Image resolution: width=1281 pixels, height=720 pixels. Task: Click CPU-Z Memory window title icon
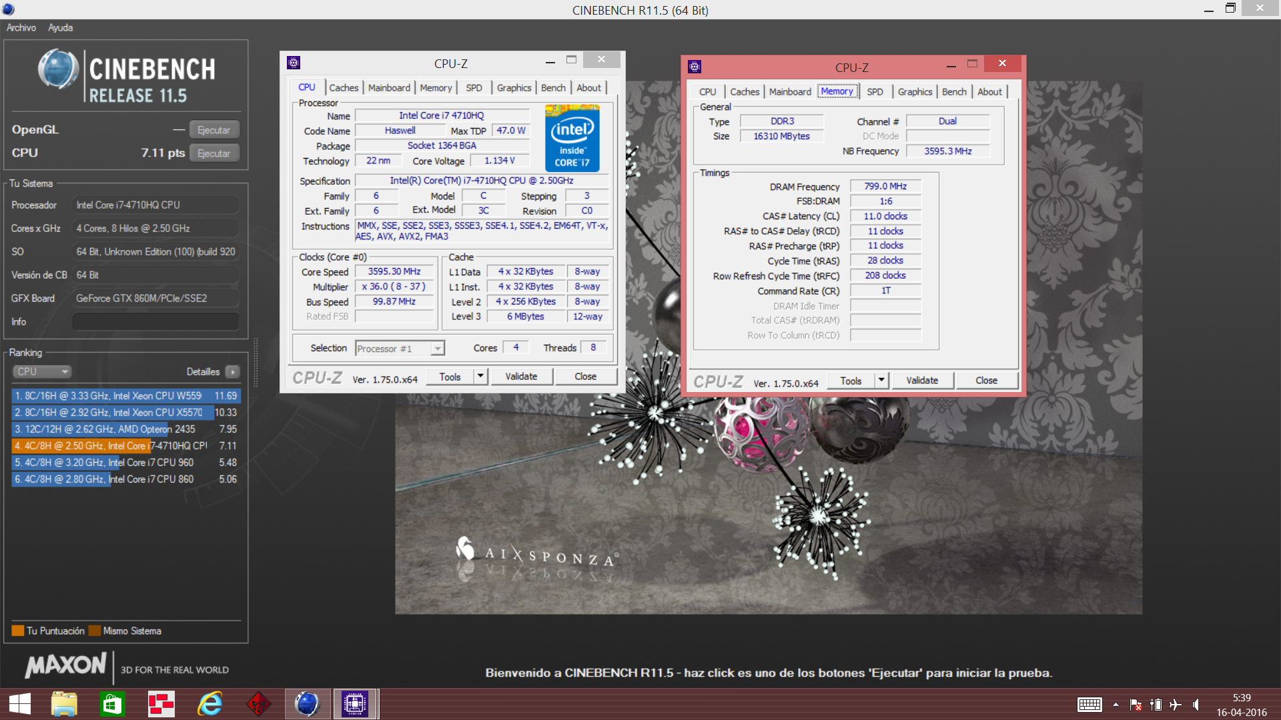[695, 67]
